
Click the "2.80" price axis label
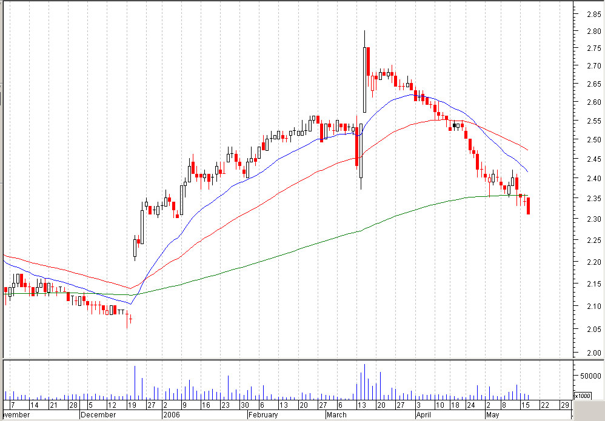594,31
